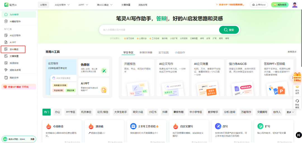Open 论文写作 tool card

point(61,77)
